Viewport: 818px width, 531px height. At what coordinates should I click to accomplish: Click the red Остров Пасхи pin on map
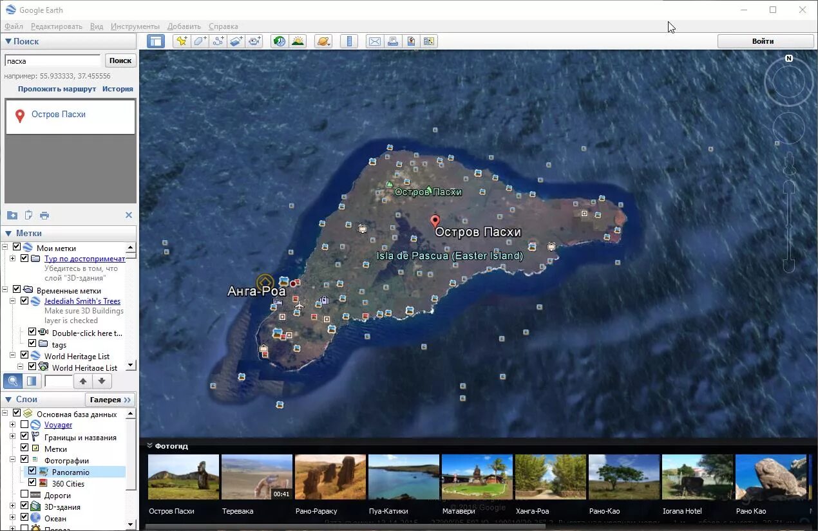point(435,221)
